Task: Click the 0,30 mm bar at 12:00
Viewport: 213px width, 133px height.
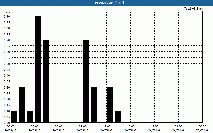Action: pyautogui.click(x=110, y=105)
